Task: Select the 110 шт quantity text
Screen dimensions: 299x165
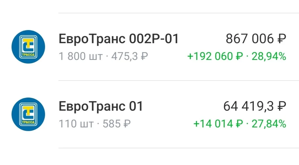Action: [76, 124]
